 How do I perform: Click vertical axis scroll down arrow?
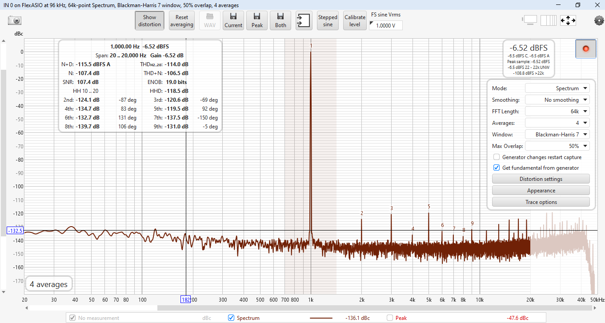point(3,292)
